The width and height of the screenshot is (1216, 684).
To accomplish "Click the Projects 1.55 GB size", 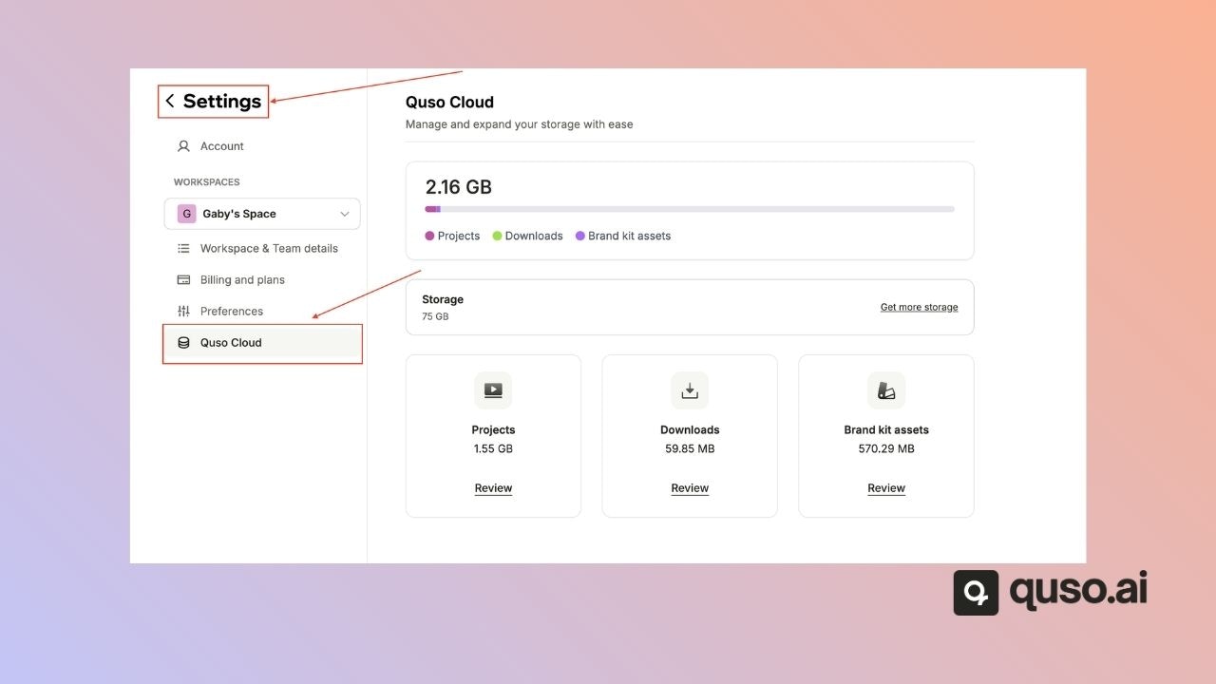I will point(493,448).
